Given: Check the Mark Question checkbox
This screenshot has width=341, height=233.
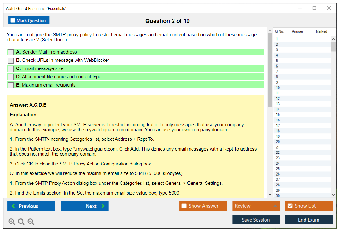Looking at the screenshot, I should pyautogui.click(x=13, y=20).
